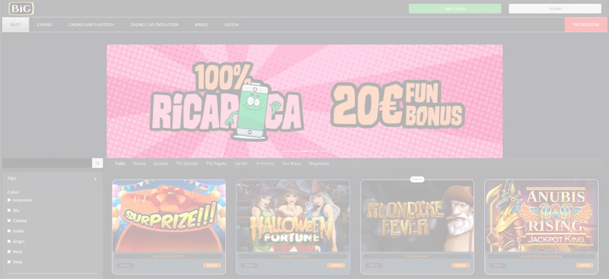Image resolution: width=609 pixels, height=279 pixels.
Task: Click GIOCA on Halloween Fortune card
Action: pos(336,265)
